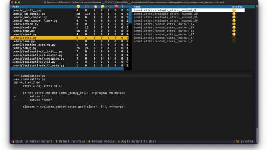The height and width of the screenshot is (150, 268).
Task: Select mutant iommi.attrs.evaluate_attrs__mutmut_3
Action: [188, 10]
